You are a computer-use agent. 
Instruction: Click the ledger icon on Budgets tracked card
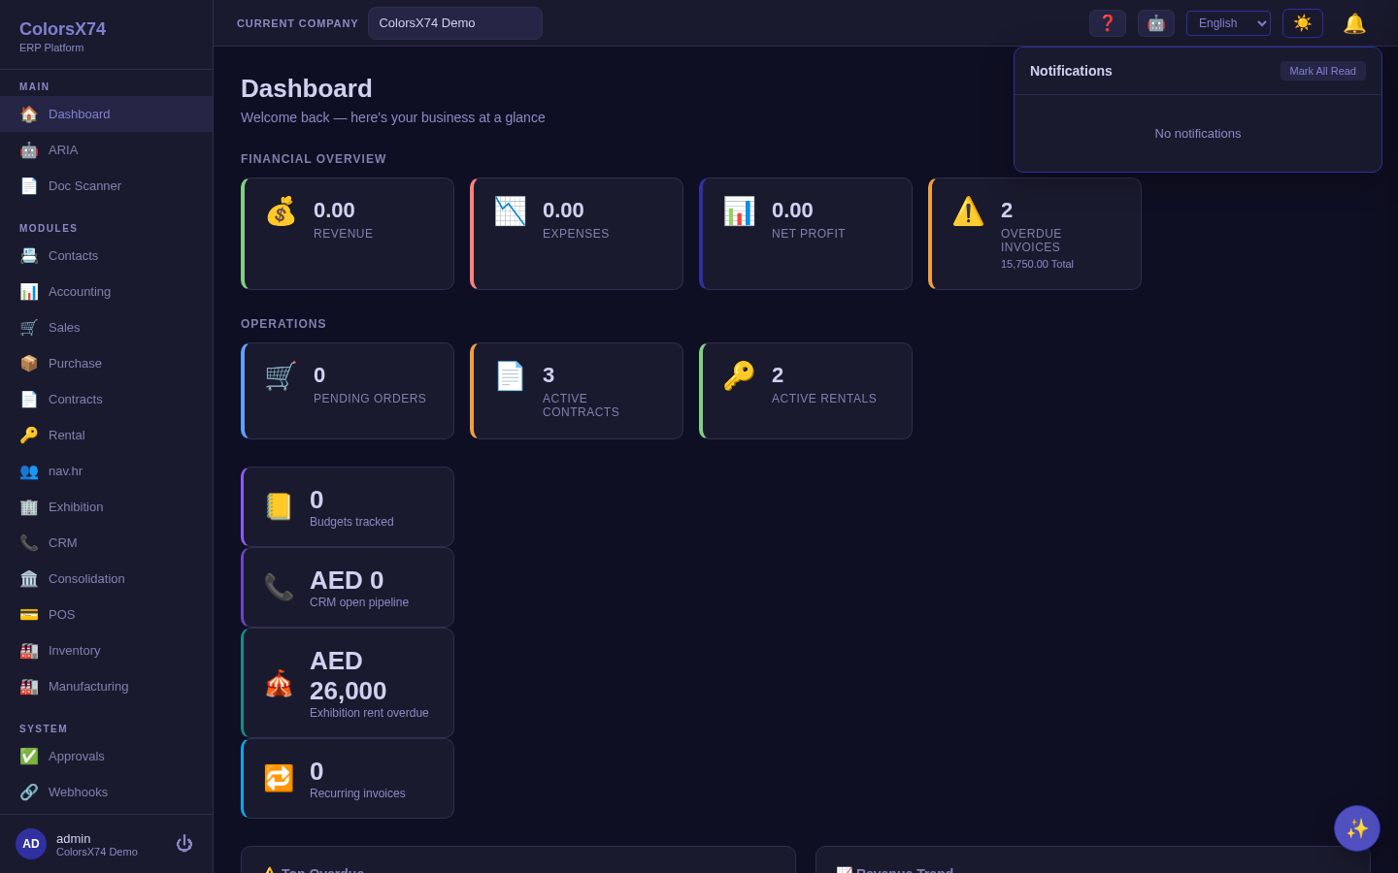coord(279,506)
